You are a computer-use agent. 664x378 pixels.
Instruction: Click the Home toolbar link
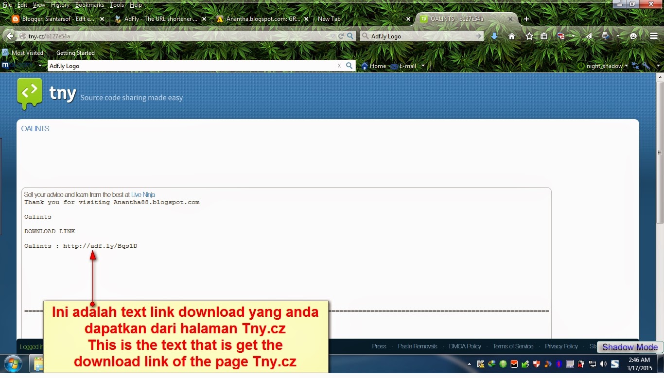click(373, 66)
